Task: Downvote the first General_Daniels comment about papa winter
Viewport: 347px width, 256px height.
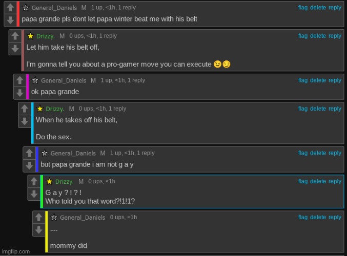Action: [10, 20]
